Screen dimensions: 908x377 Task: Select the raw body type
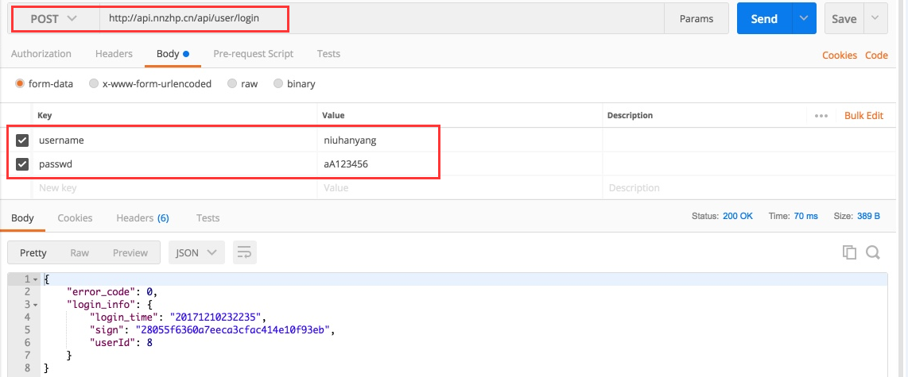point(231,83)
